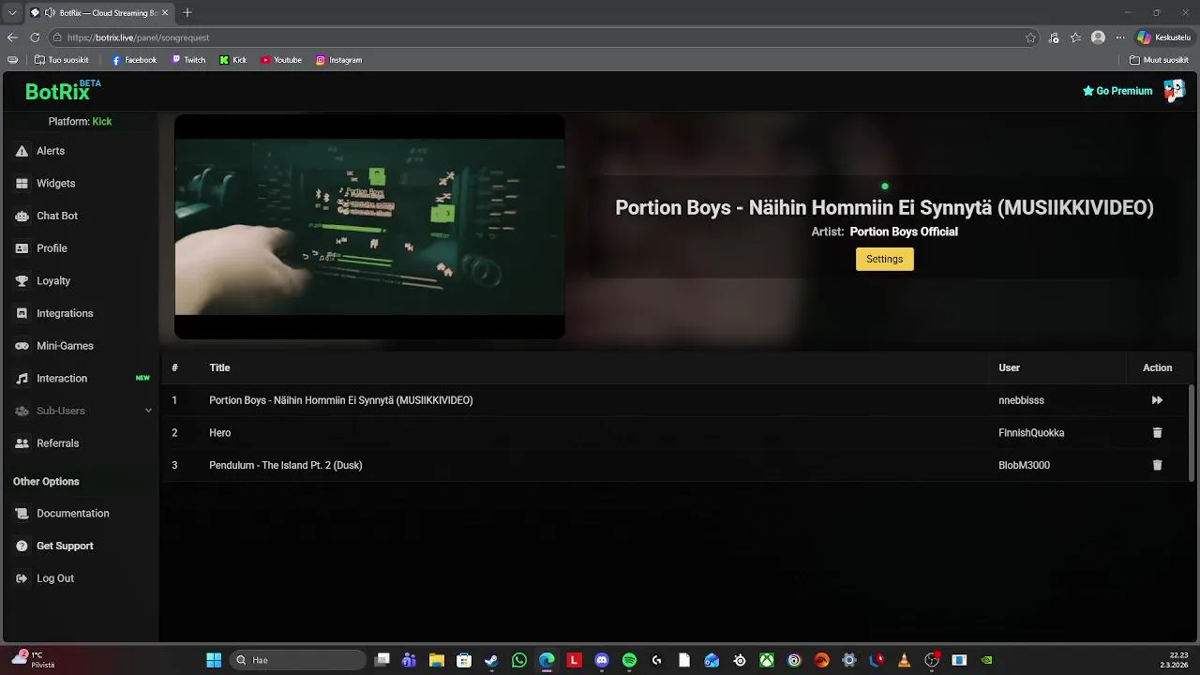
Task: Open the Kick bookmark
Action: [233, 60]
